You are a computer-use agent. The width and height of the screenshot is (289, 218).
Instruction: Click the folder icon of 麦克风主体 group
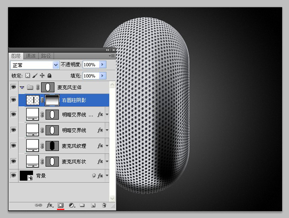tap(30, 87)
